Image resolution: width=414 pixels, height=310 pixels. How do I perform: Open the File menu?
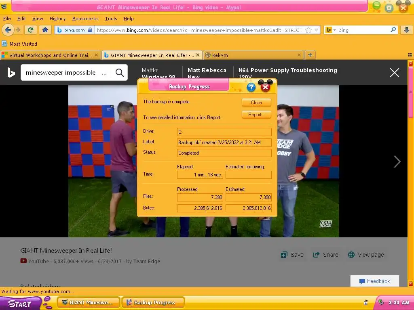click(7, 19)
